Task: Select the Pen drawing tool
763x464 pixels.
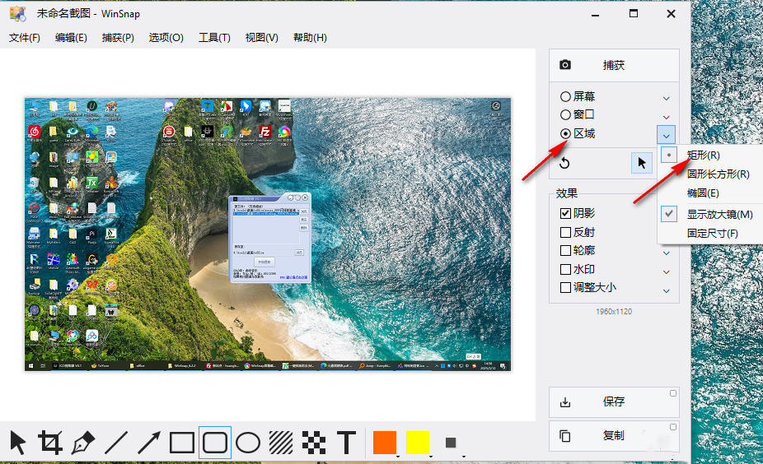Action: click(82, 443)
